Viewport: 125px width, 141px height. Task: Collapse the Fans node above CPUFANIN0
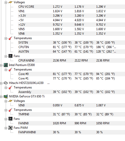coord(6,56)
